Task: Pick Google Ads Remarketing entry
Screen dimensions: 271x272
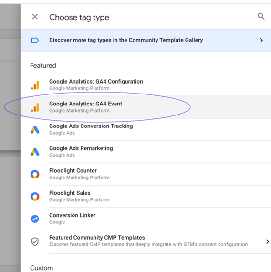Action: coord(146,152)
